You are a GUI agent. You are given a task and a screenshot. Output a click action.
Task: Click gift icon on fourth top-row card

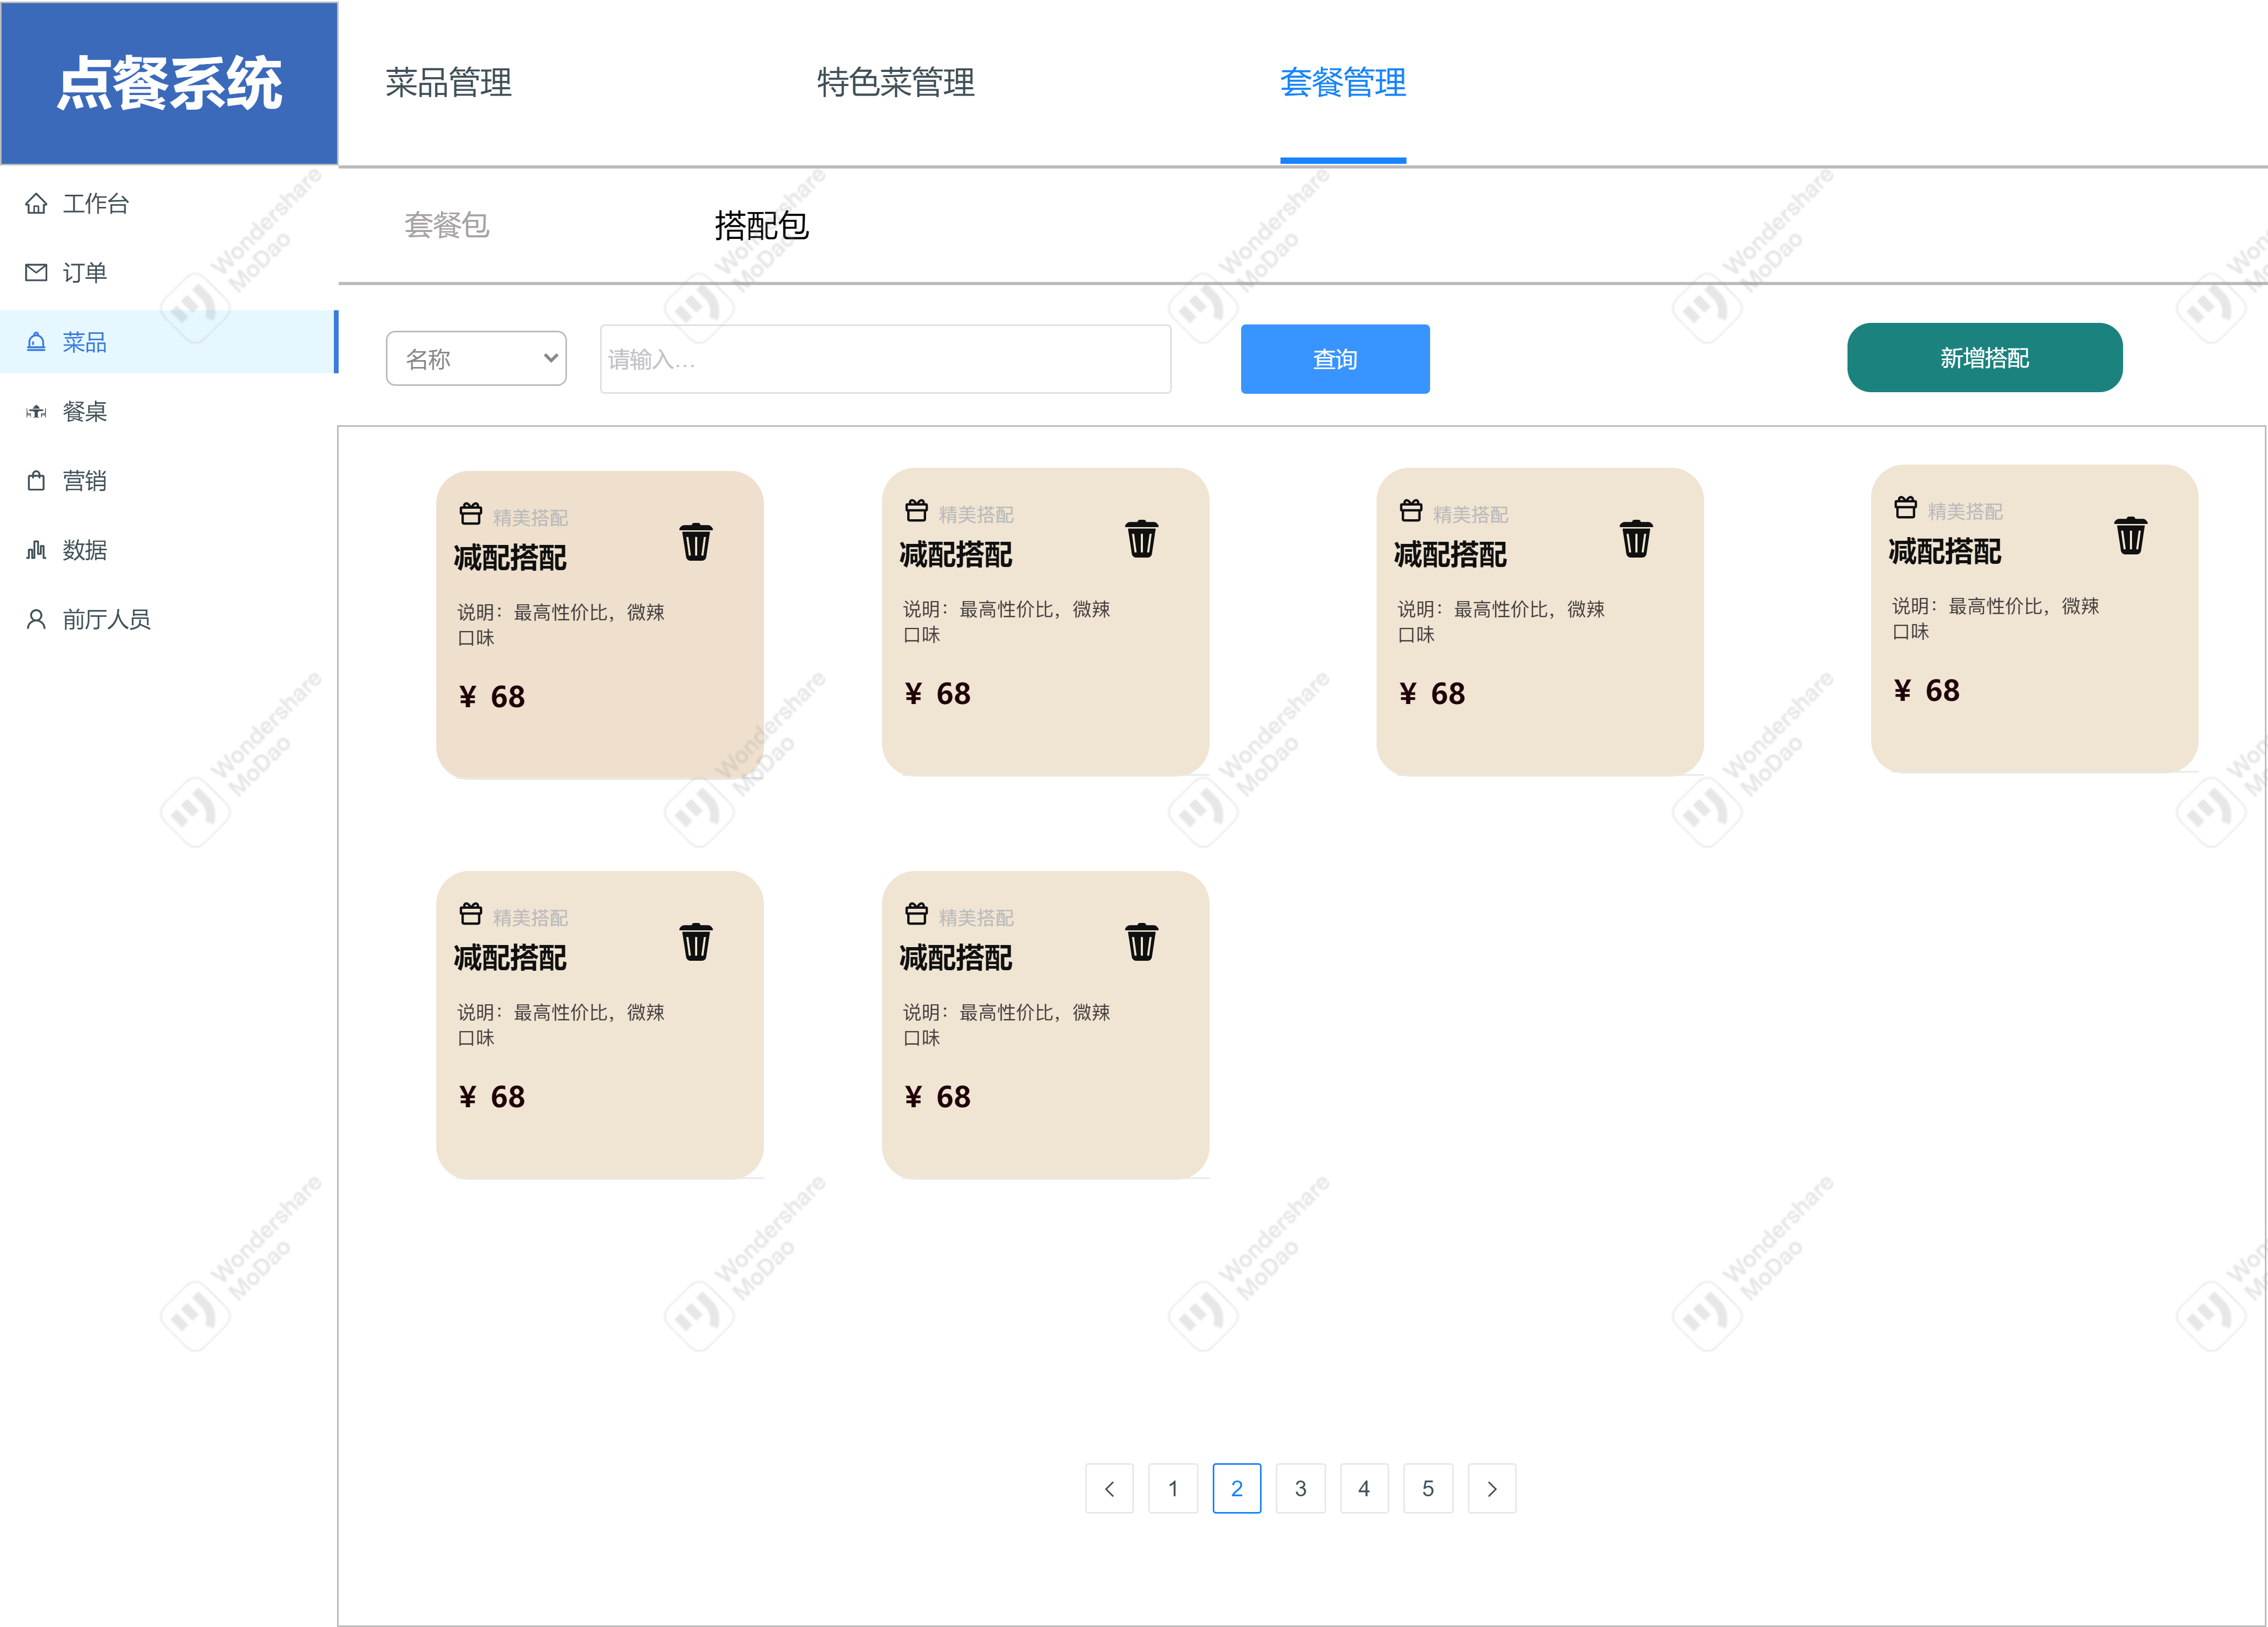click(x=1906, y=508)
